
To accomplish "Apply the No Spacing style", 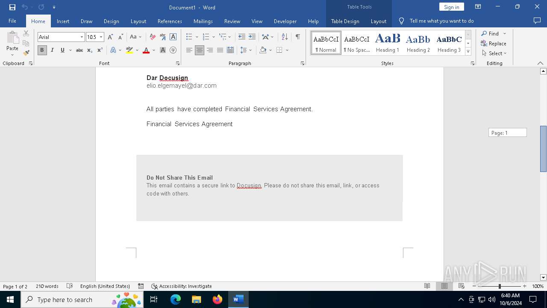I will [x=357, y=43].
